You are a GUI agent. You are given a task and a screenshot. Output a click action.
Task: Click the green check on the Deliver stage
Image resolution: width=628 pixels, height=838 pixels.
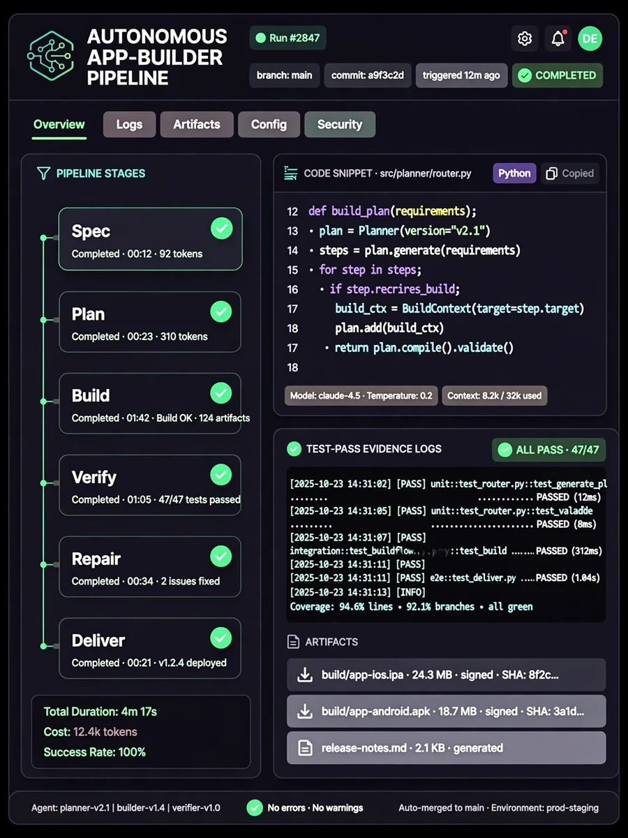pyautogui.click(x=221, y=638)
